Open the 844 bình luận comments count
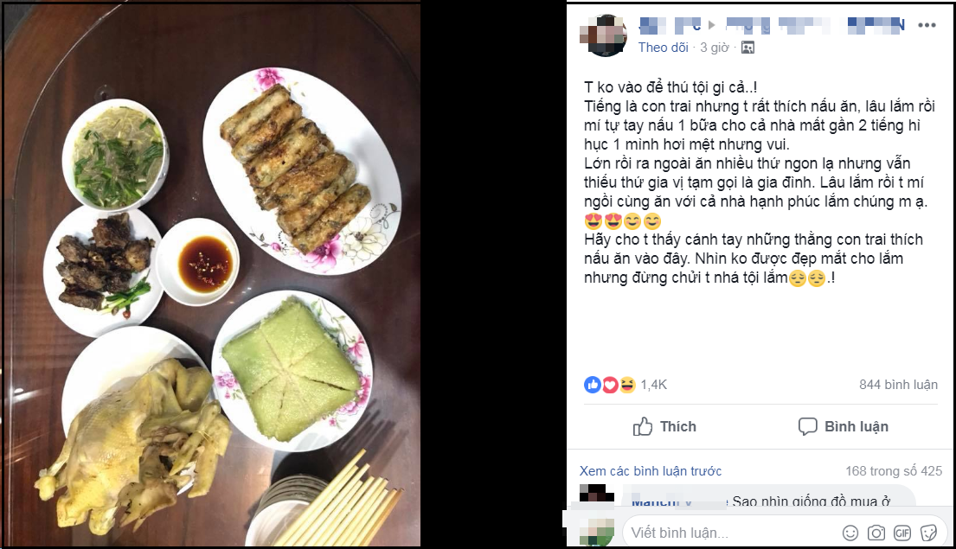The width and height of the screenshot is (956, 549). tap(898, 385)
